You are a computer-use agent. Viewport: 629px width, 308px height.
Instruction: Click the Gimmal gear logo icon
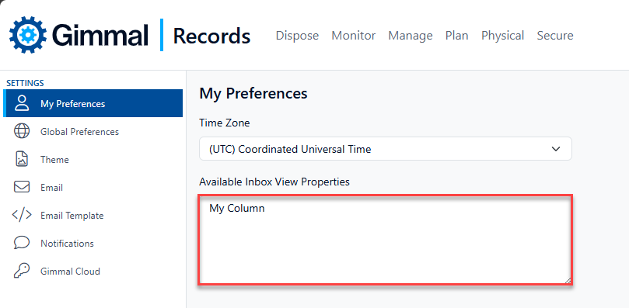(28, 35)
